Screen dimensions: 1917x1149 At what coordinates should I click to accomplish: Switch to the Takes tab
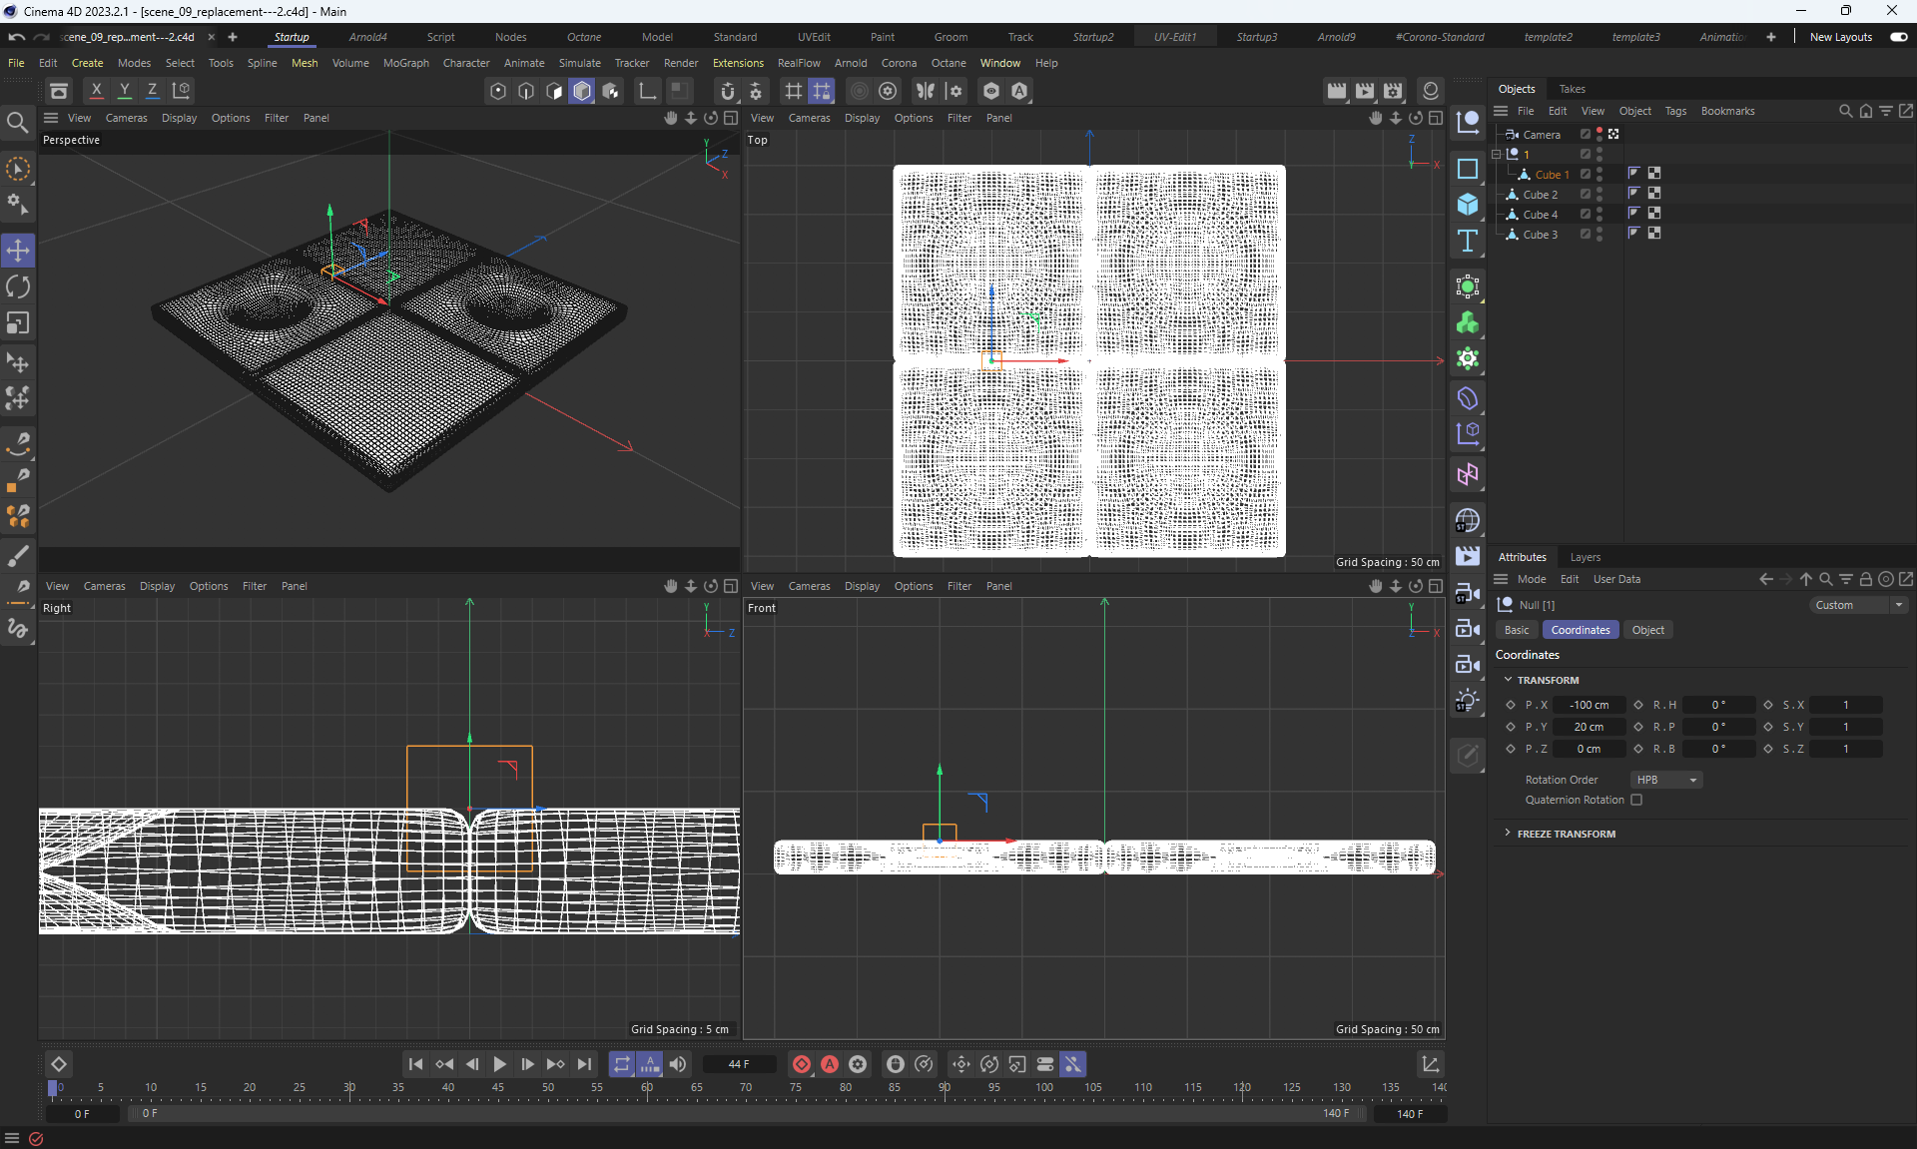(1572, 89)
